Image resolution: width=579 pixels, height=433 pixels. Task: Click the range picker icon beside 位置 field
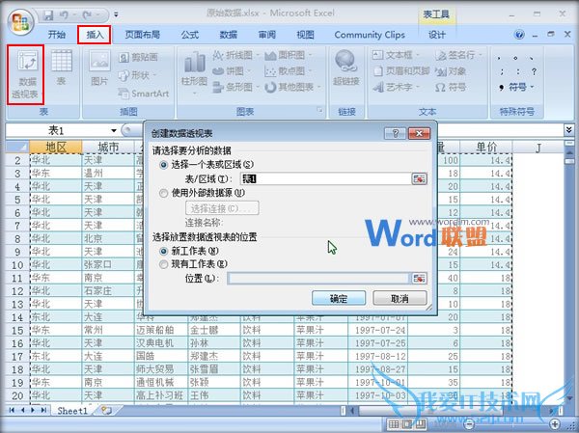(419, 278)
